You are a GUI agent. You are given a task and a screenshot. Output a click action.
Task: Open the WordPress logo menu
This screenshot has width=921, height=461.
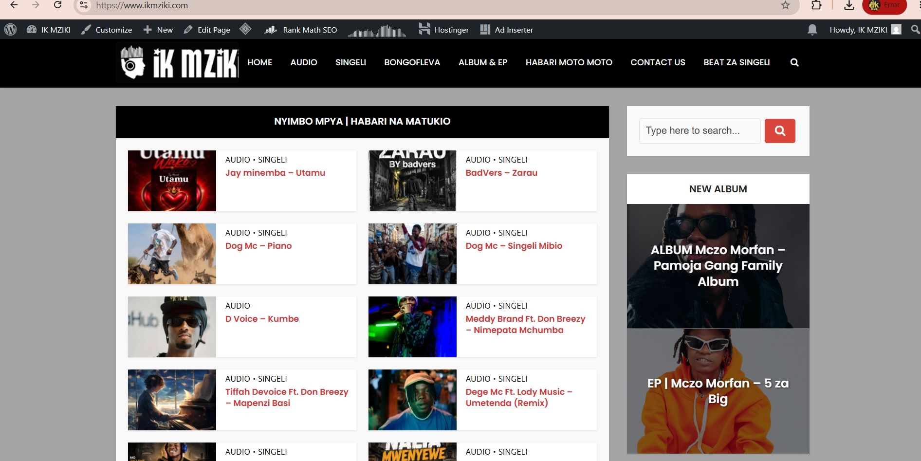click(10, 30)
